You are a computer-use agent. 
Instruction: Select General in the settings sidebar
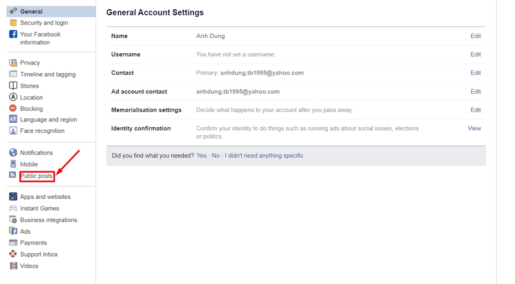tap(31, 12)
